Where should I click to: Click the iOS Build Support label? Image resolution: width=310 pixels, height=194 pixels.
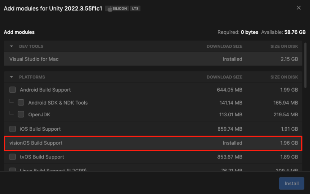click(x=40, y=129)
